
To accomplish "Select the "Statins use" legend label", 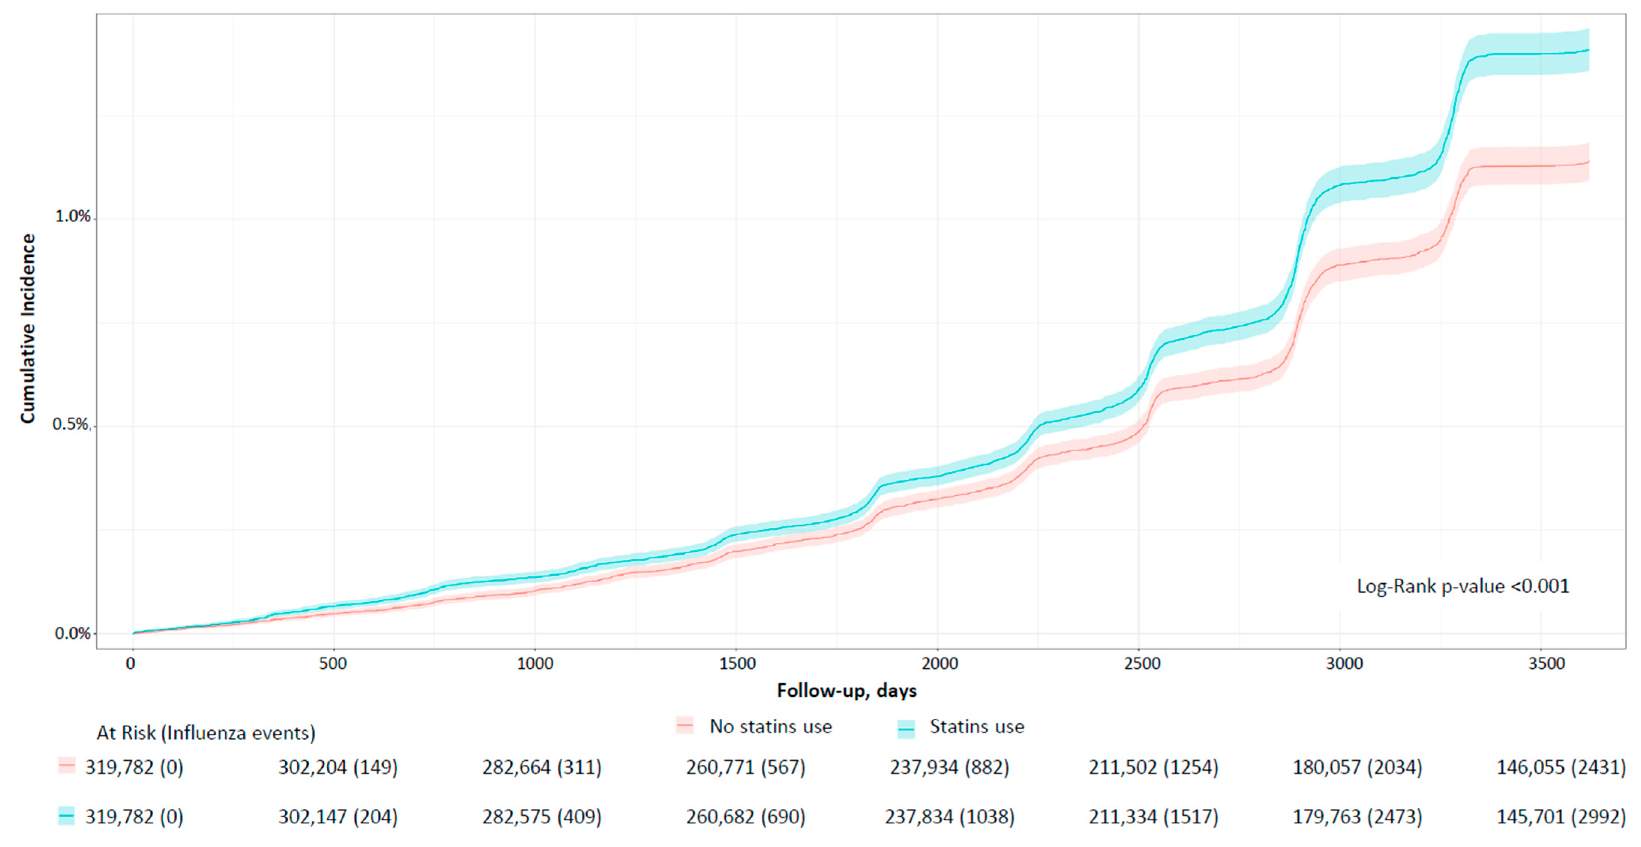I will coord(976,727).
